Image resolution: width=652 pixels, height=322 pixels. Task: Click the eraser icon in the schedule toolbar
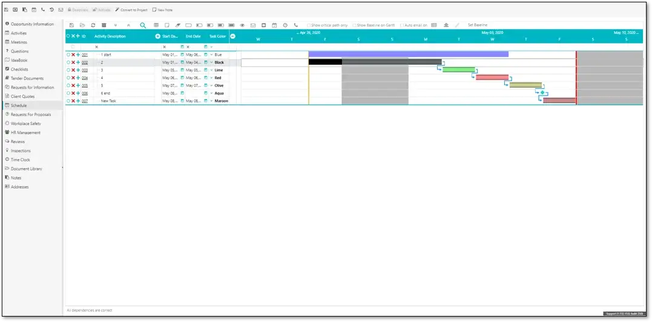pos(177,25)
